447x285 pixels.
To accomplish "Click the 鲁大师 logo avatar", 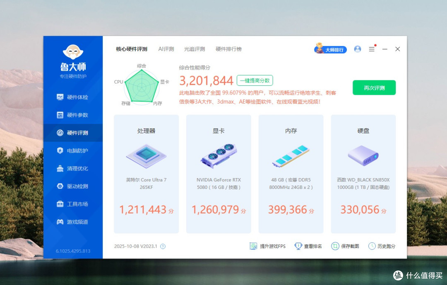I will click(73, 52).
